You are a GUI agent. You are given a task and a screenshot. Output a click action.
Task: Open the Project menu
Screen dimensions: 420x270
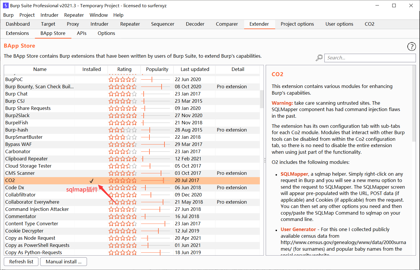27,15
